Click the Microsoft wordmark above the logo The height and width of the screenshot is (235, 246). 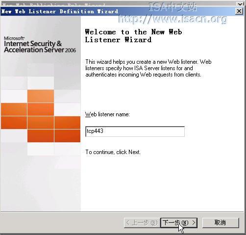tap(14, 38)
